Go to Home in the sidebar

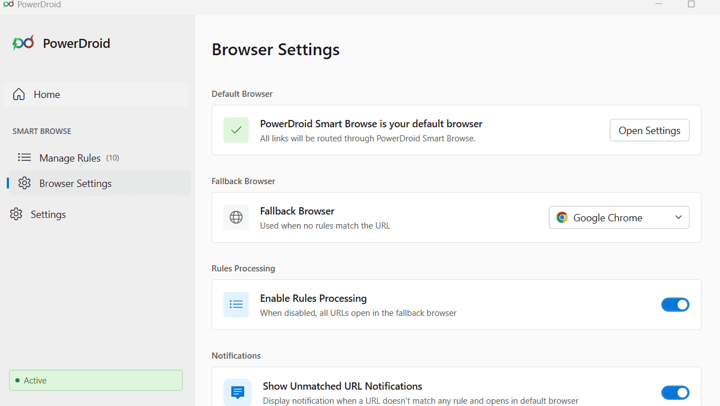(96, 95)
